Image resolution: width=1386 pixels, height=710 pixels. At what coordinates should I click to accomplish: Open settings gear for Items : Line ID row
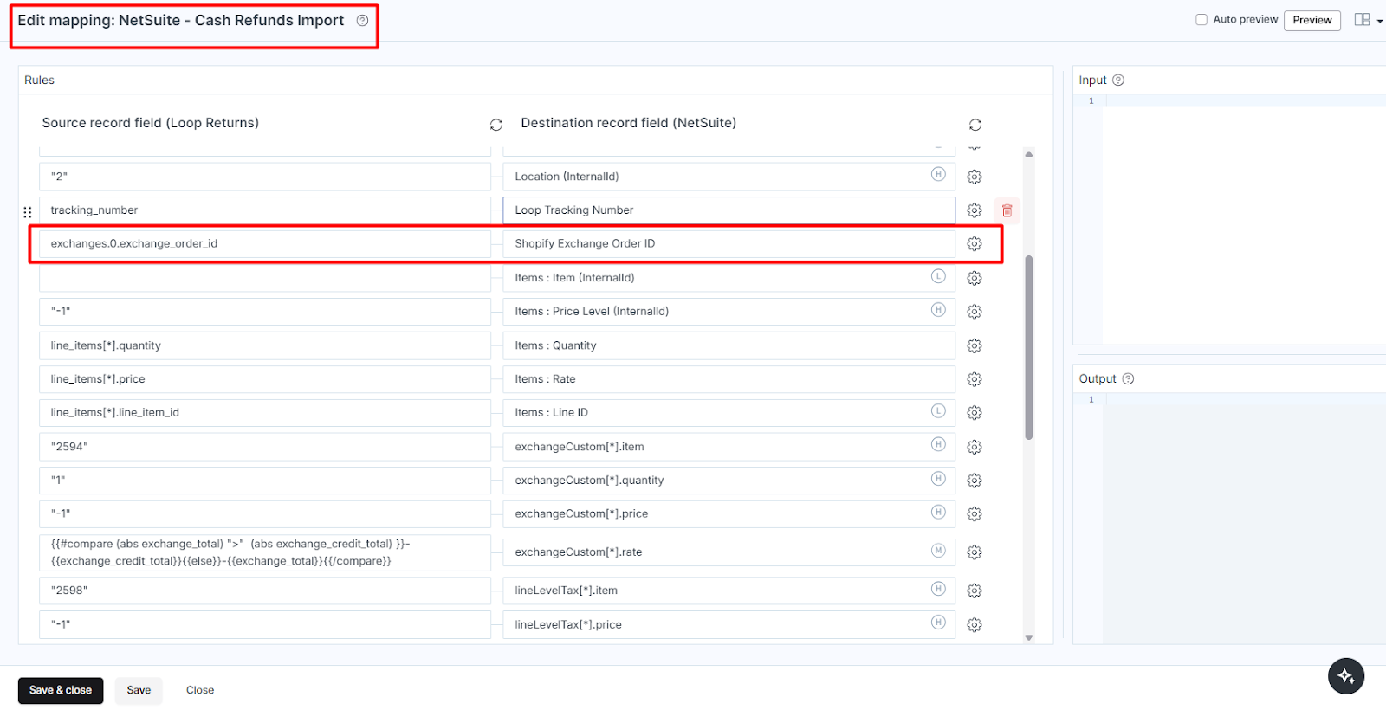[x=975, y=413]
